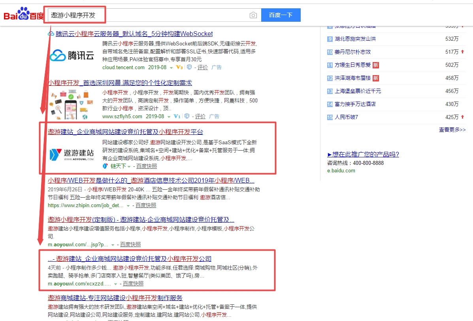473x321 pixels.
Task: Click the https://www.zhipin.com/job_det... URL
Action: 86,206
